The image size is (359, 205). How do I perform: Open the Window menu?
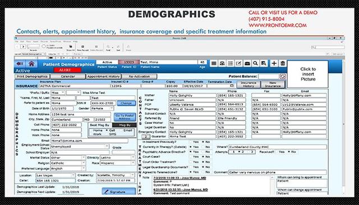coord(67,41)
